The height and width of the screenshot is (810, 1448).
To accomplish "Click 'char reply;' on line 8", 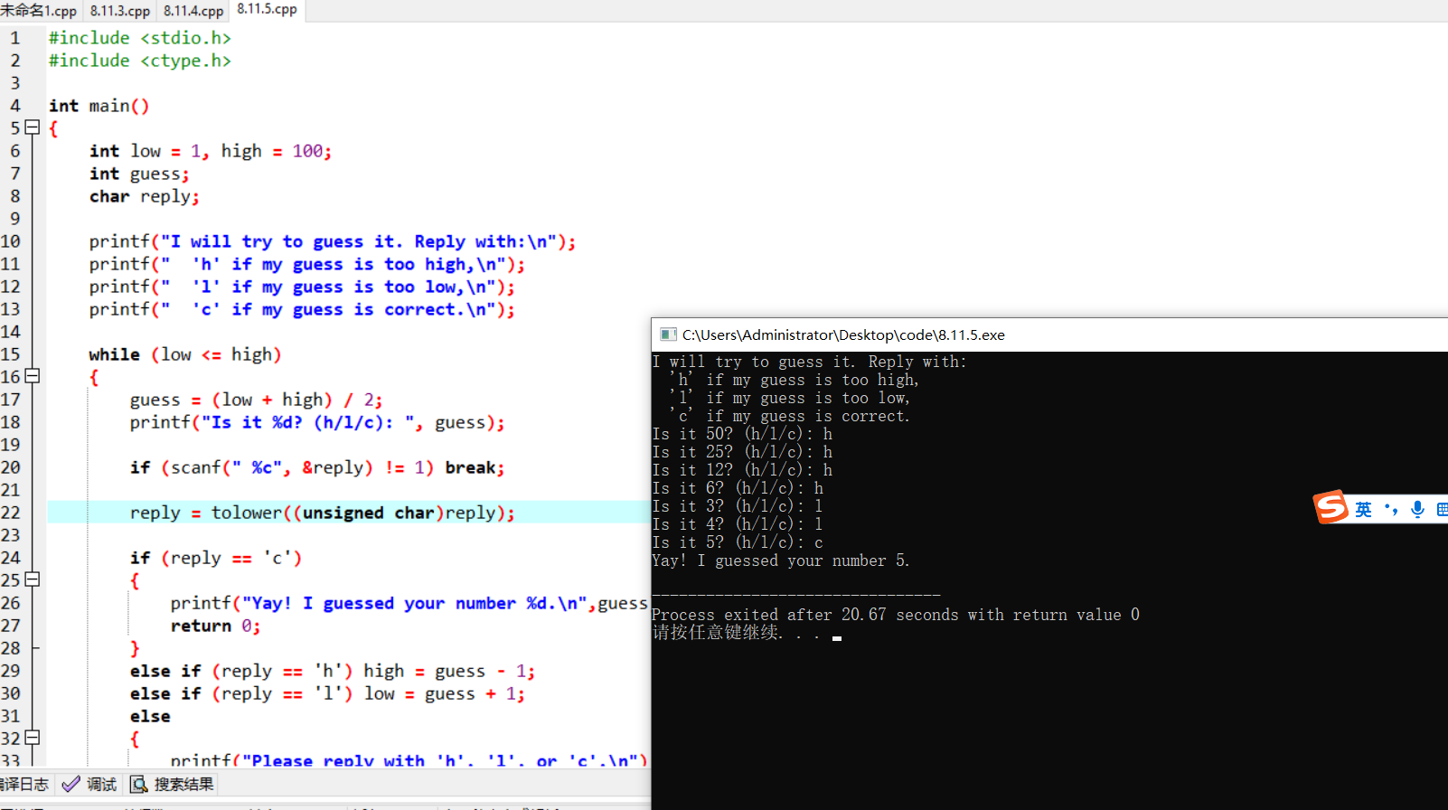I will coord(145,196).
